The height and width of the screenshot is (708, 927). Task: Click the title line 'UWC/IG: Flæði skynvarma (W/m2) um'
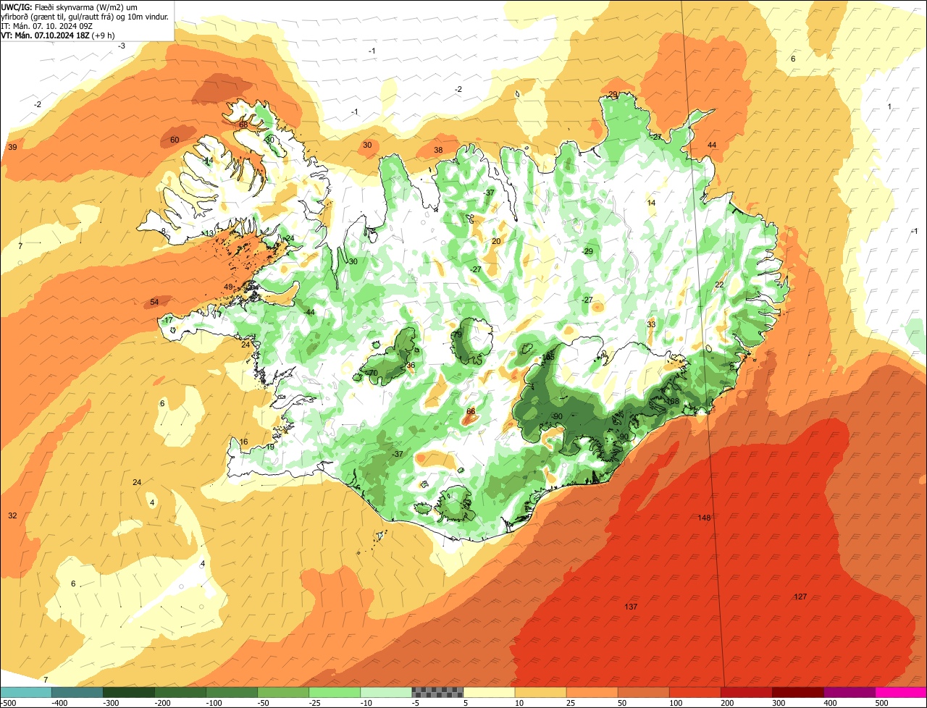[x=70, y=7]
